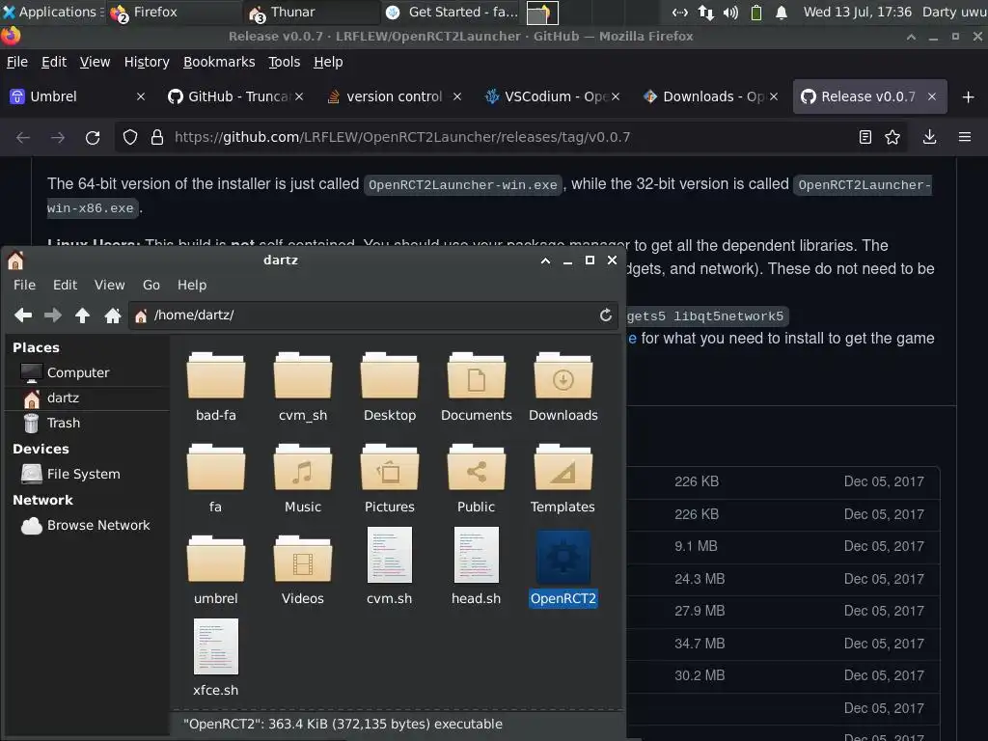This screenshot has width=988, height=741.
Task: Open notifications bell in panel
Action: [782, 13]
